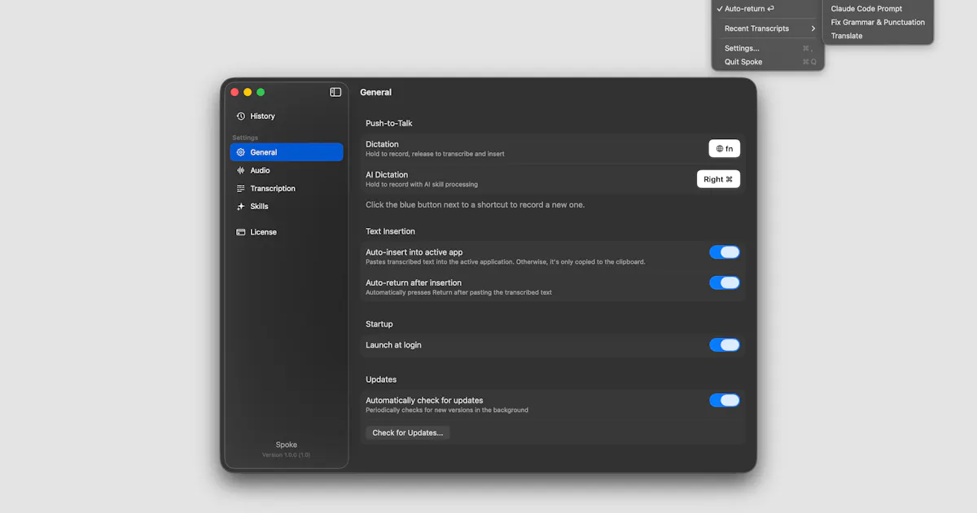The height and width of the screenshot is (513, 977).
Task: Click the Audio waveform icon
Action: click(240, 170)
